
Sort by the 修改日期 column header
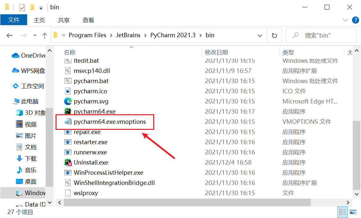pyautogui.click(x=216, y=52)
